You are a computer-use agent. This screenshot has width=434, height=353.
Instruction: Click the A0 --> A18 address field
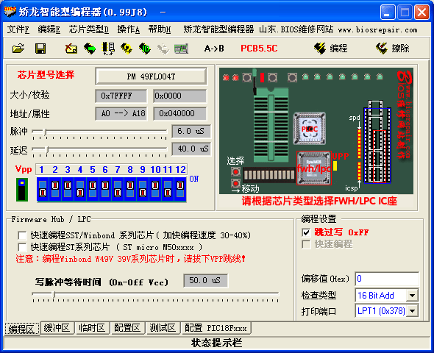click(x=121, y=114)
